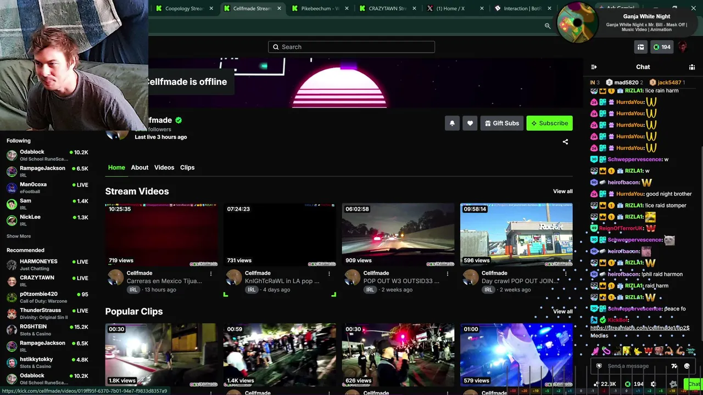The width and height of the screenshot is (703, 395).
Task: Click the zoom magnifier icon in address bar
Action: pyautogui.click(x=548, y=26)
